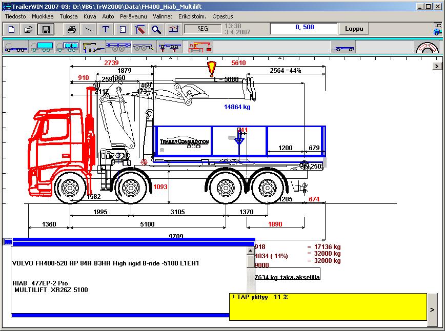Open Erikoistoim. menu
Screen dimensions: 445x331
pyautogui.click(x=192, y=16)
